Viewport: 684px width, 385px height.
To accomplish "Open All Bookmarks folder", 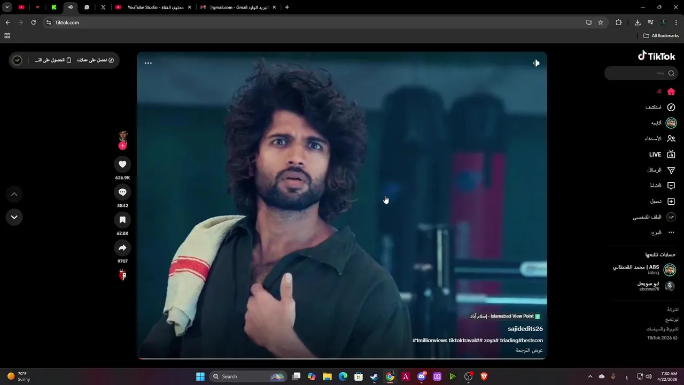I will (661, 36).
